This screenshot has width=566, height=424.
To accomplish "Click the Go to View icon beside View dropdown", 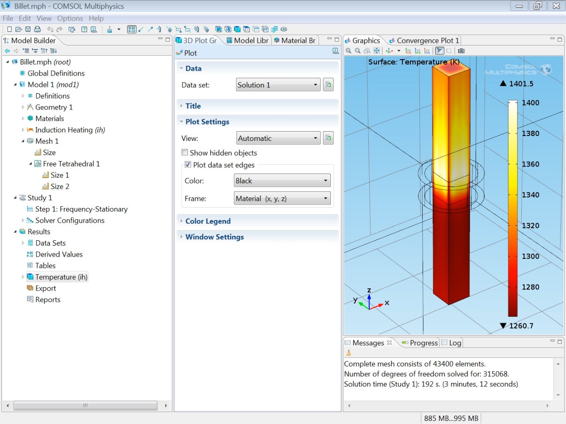I will coord(328,138).
